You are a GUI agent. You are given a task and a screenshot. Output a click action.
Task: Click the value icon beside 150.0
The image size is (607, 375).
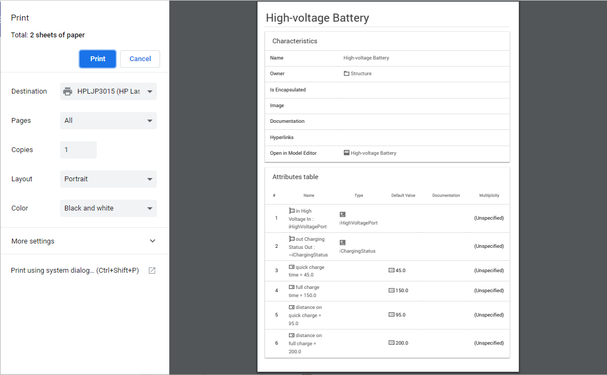pyautogui.click(x=392, y=291)
